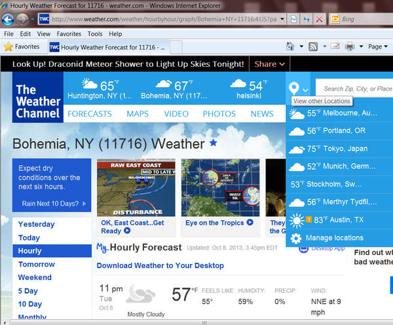Open the Help menu
The image size is (393, 325).
pos(115,34)
